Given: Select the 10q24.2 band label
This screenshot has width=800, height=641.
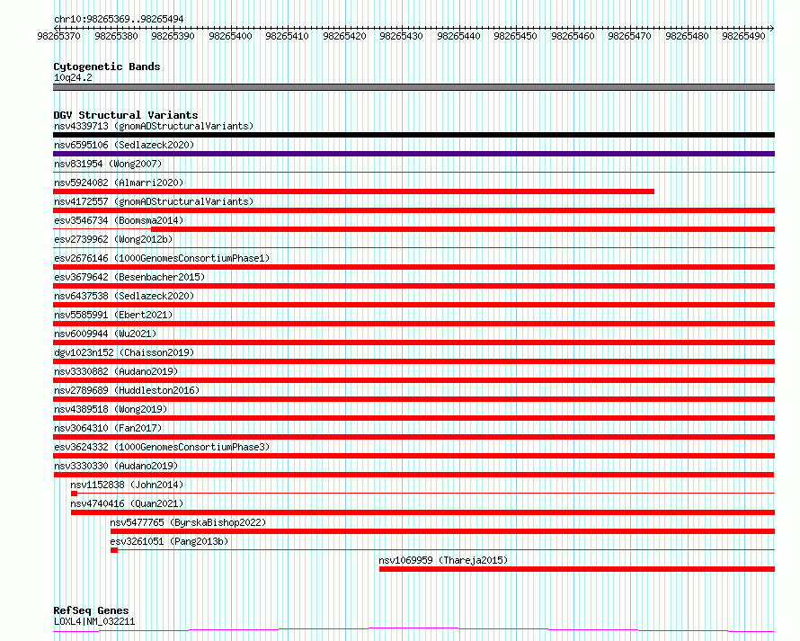Looking at the screenshot, I should click(x=73, y=77).
